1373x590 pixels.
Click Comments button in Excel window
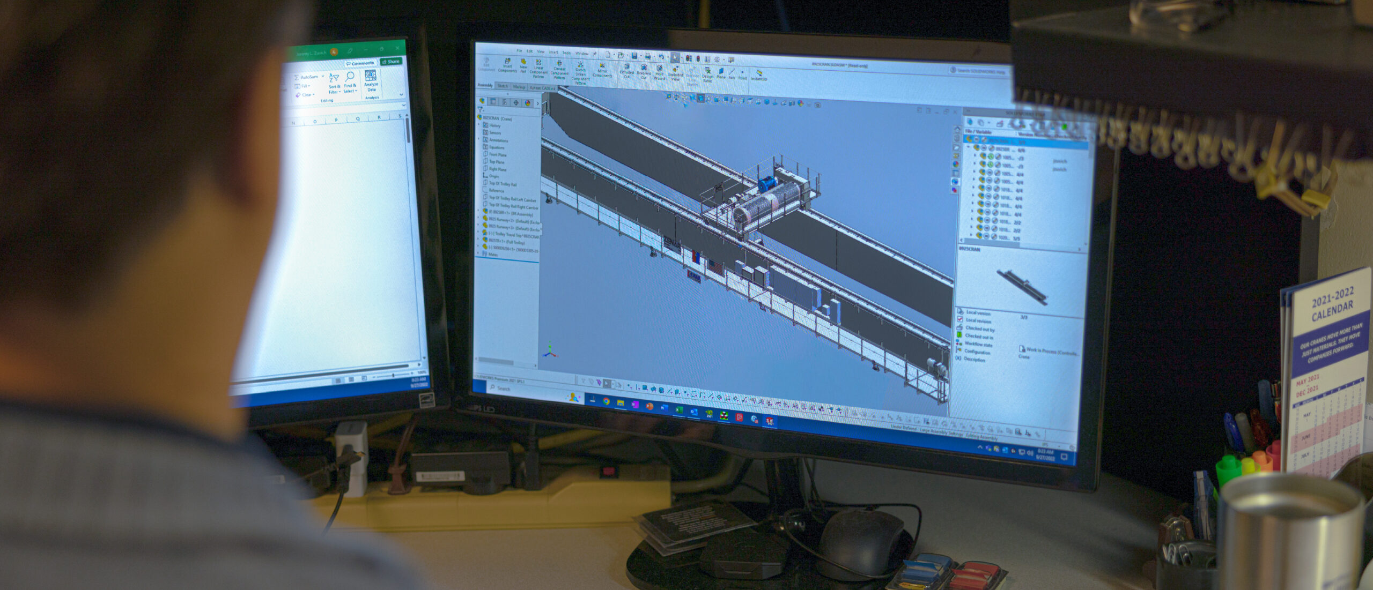[x=360, y=63]
